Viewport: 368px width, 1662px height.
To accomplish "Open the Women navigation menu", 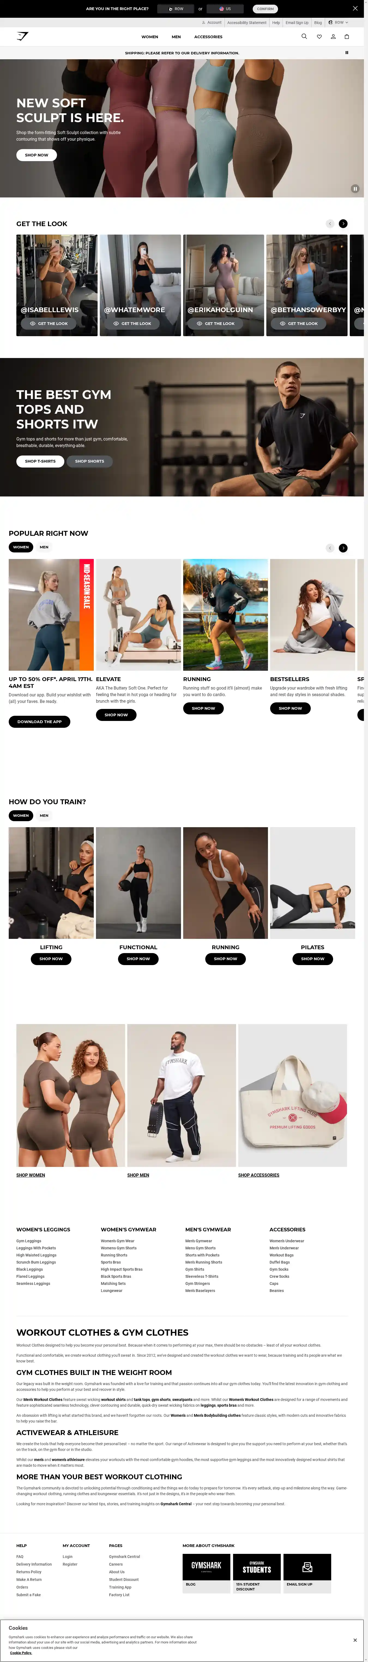I will tap(150, 37).
